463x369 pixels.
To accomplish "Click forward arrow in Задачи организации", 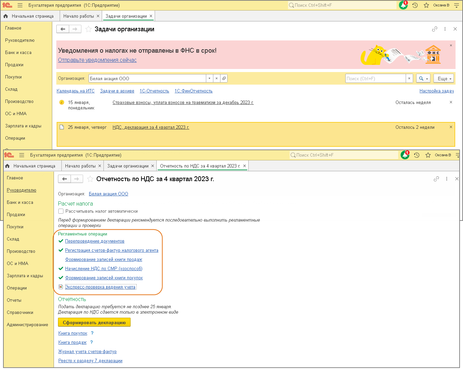I will pos(75,29).
